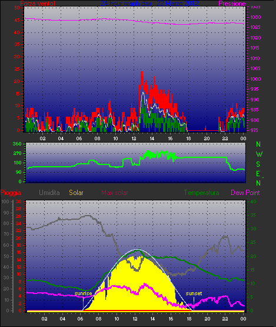Click 70 on the humidity axis
Screen dimensions: 276x327
[x=6, y=234]
